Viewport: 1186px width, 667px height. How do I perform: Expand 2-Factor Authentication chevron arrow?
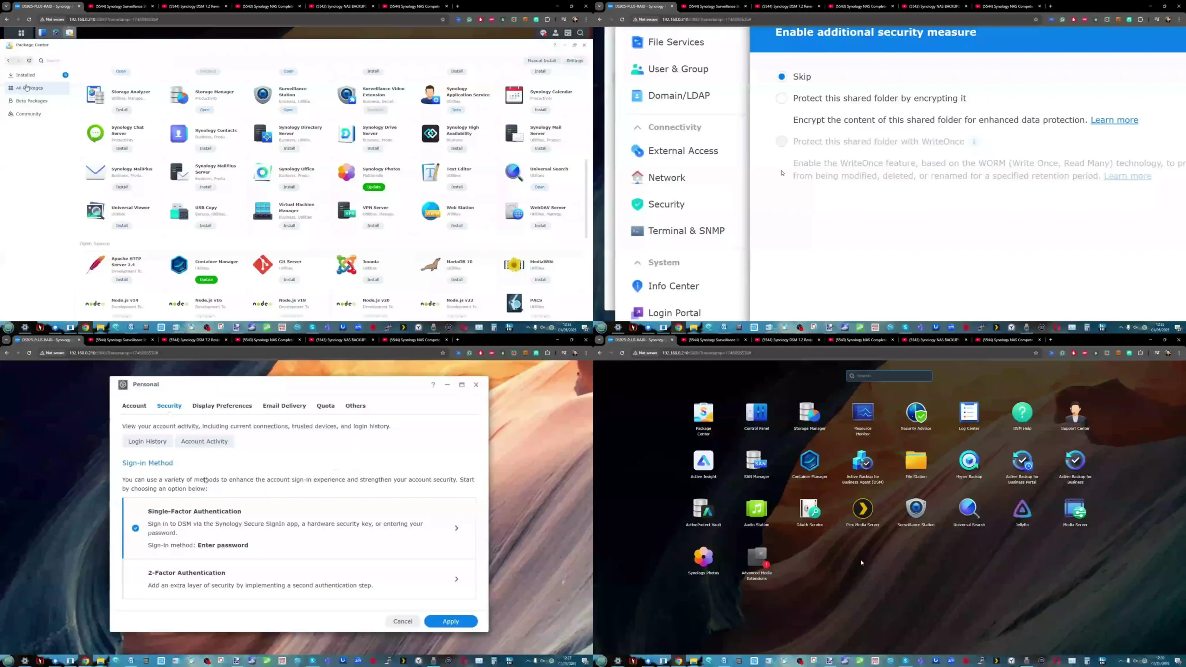456,579
